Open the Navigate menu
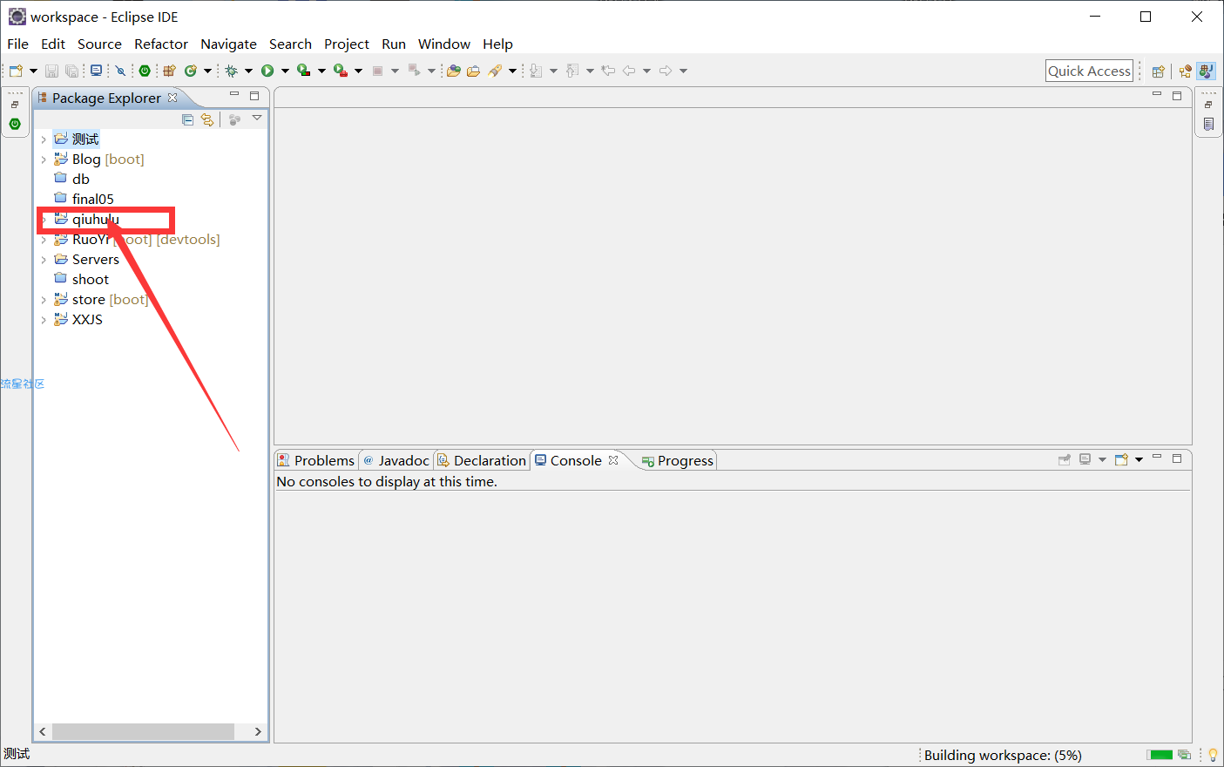Screen dimensions: 1224x767 [x=228, y=44]
